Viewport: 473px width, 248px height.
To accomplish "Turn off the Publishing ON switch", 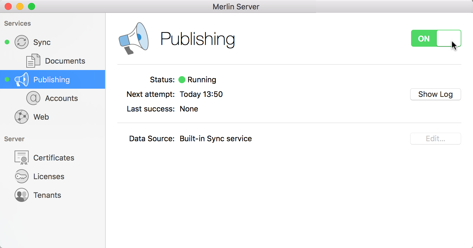I will pos(436,38).
